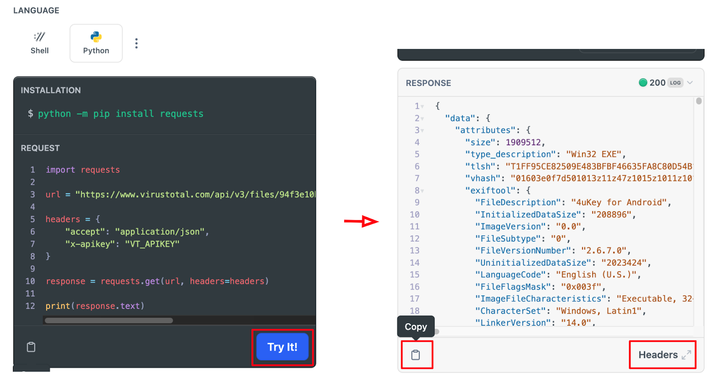Click the request code horizontal scrollbar
Viewport: 713px width, 385px height.
pyautogui.click(x=109, y=320)
